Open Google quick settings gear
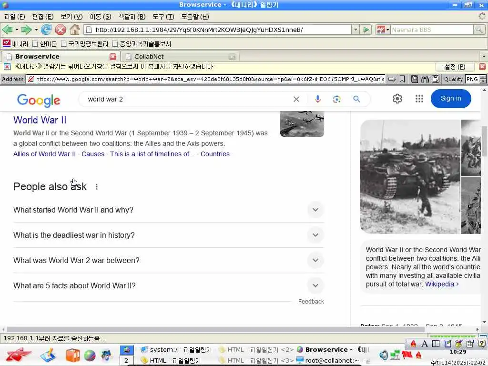This screenshot has width=488, height=366. coord(397,99)
